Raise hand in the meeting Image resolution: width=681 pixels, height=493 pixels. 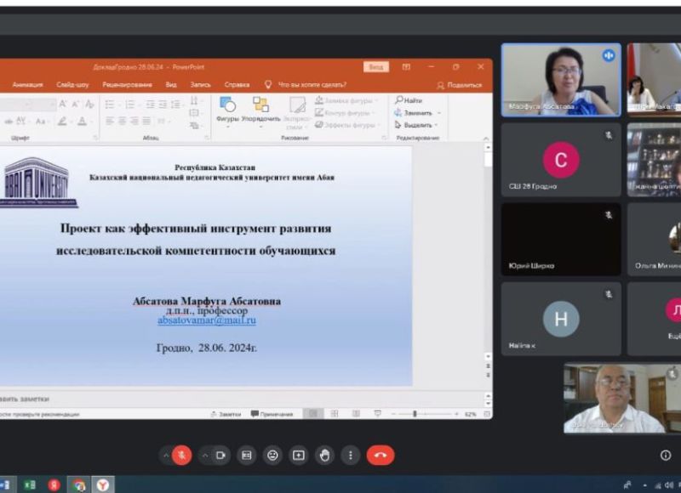tap(324, 455)
